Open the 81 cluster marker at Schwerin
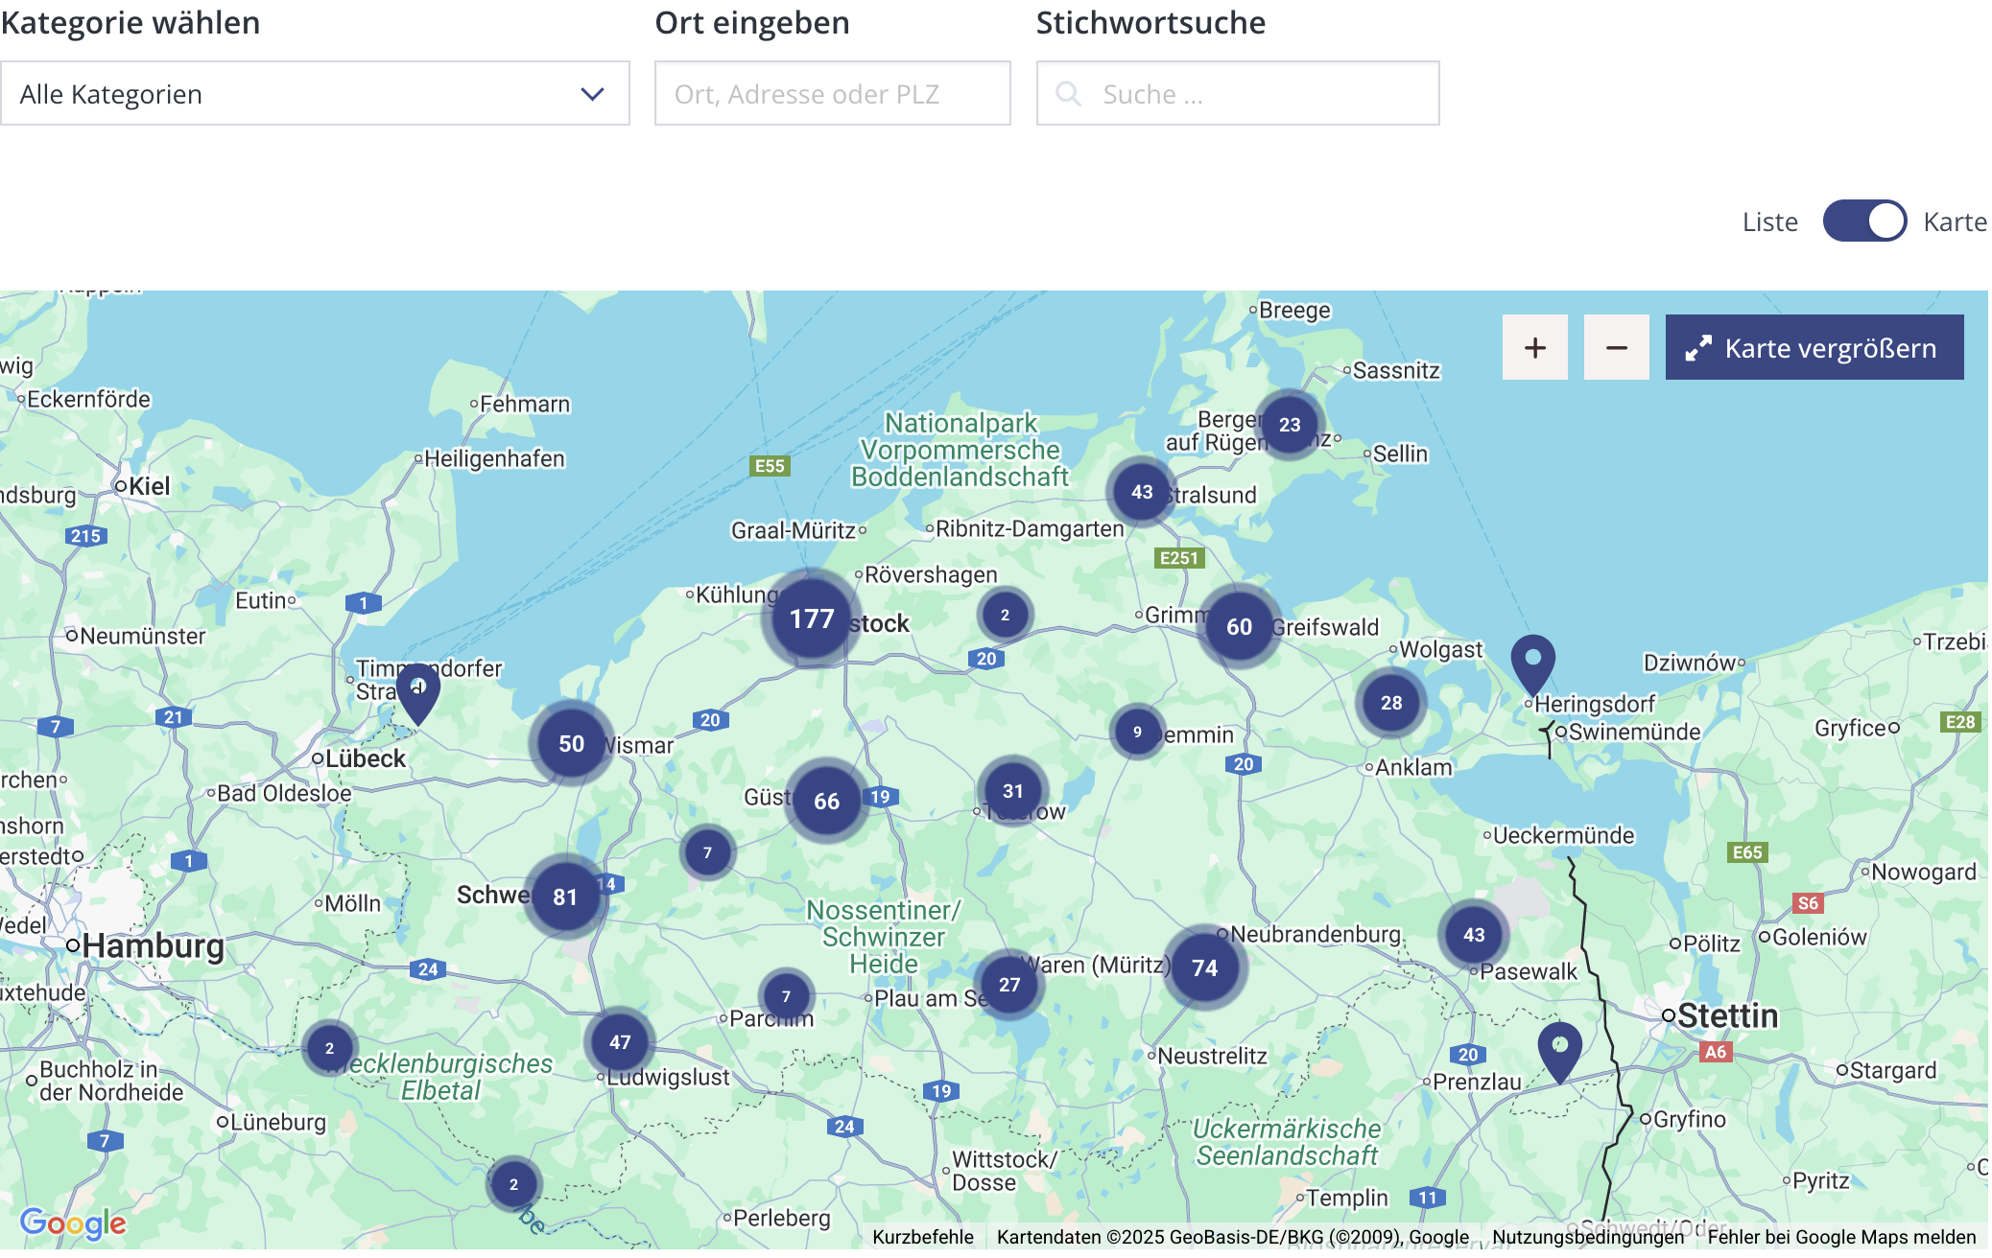This screenshot has height=1258, width=1992. point(565,897)
